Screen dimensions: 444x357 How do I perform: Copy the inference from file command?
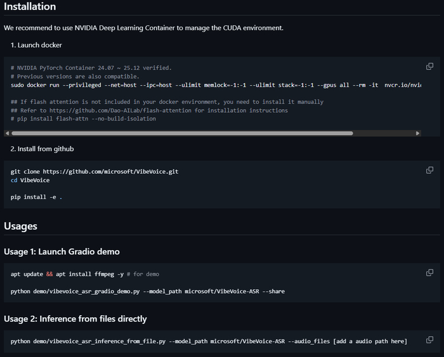(429, 340)
